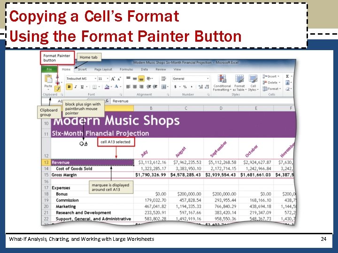Screen dimensions: 338x253
Task: Apply Comma Style format
Action: pos(192,87)
